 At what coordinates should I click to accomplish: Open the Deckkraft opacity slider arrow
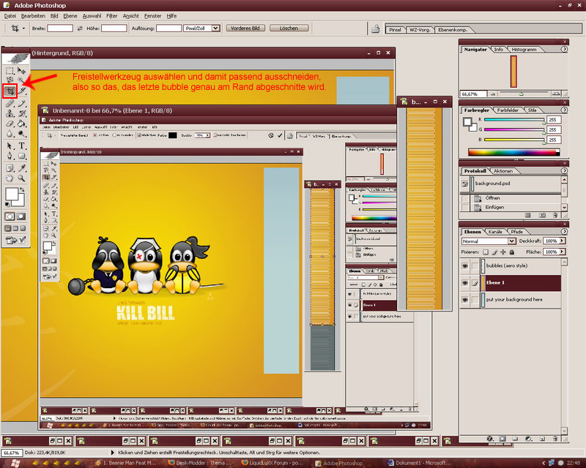562,241
